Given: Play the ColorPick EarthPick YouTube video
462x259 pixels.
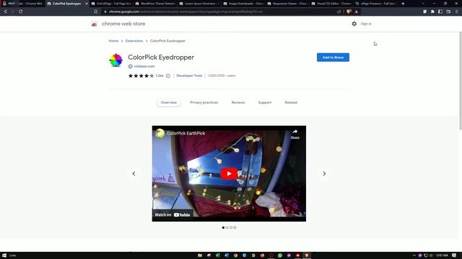Looking at the screenshot, I should coord(229,173).
